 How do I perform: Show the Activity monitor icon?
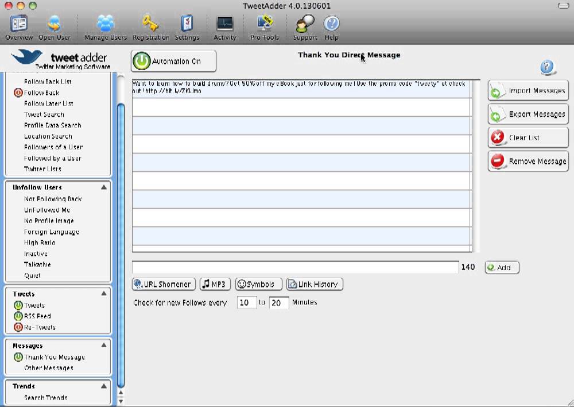[225, 28]
